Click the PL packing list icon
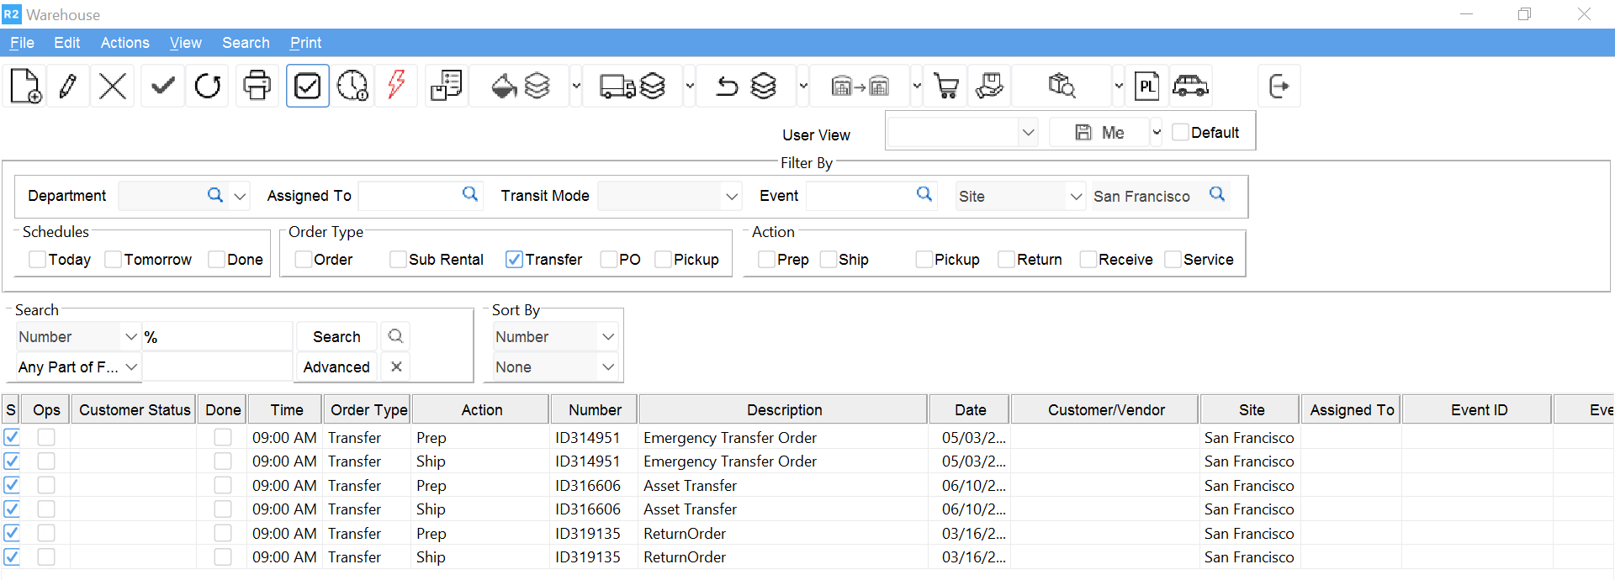The image size is (1615, 580). point(1146,86)
